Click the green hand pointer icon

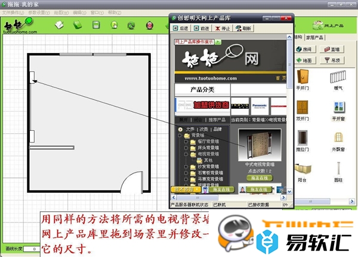(x=114, y=25)
